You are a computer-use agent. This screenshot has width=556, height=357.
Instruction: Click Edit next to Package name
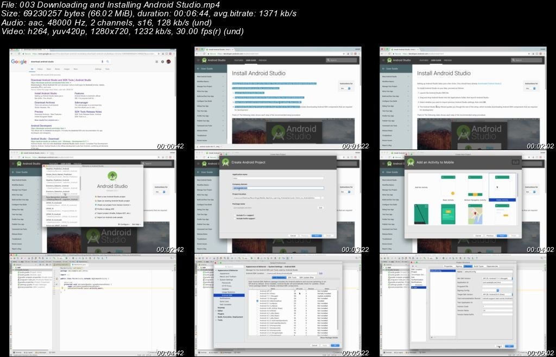320,207
